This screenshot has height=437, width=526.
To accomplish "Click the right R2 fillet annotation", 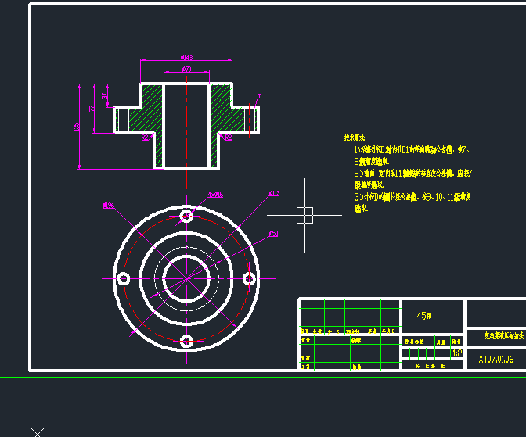I will (x=228, y=138).
